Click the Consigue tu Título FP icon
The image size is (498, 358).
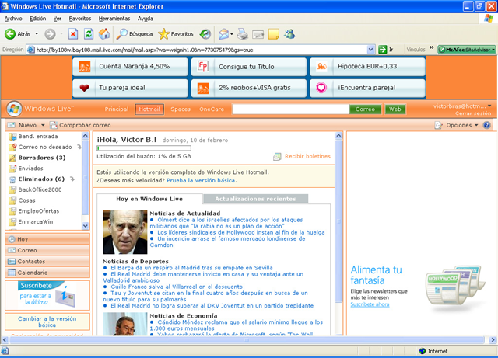[202, 67]
